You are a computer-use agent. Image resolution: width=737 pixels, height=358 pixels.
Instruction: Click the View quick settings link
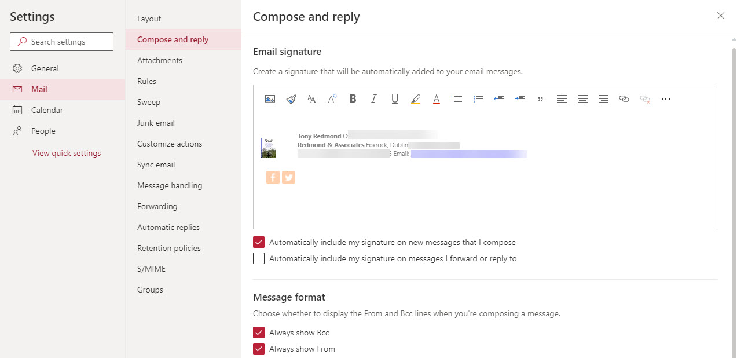[67, 153]
